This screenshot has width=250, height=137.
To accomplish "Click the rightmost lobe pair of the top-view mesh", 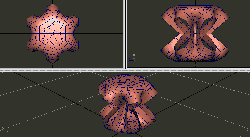I will pyautogui.click(x=76, y=34).
